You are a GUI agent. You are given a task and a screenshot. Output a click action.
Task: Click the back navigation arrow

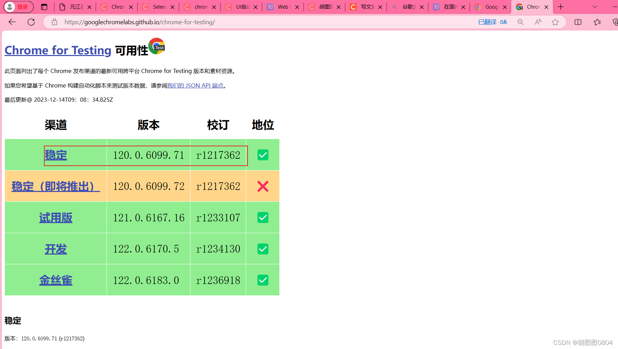(12, 22)
